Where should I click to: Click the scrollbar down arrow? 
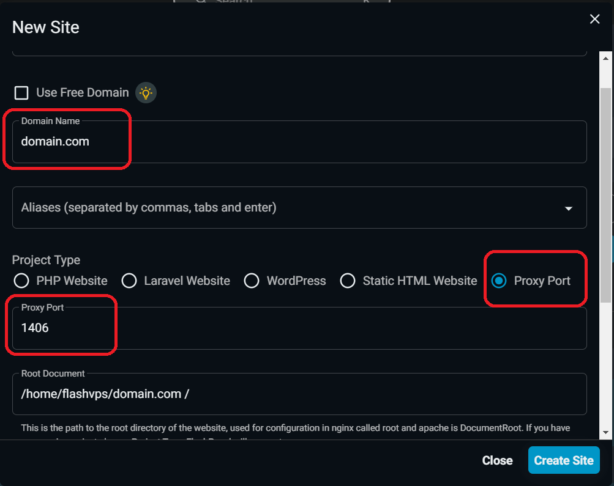pos(605,432)
